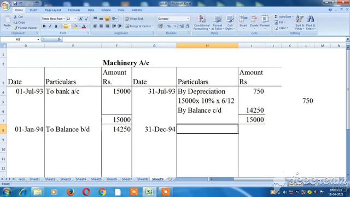
Task: Align text left in cell
Action: [x=95, y=26]
